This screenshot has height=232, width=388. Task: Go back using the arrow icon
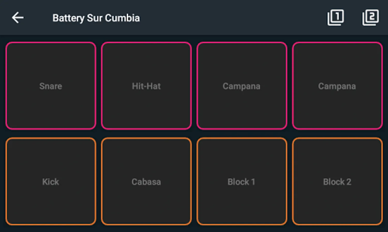[x=18, y=18]
